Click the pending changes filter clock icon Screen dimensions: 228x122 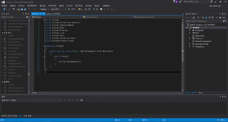coord(199,18)
